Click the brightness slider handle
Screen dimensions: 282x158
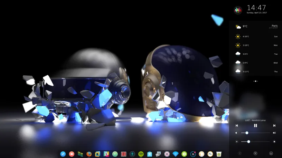248,141
